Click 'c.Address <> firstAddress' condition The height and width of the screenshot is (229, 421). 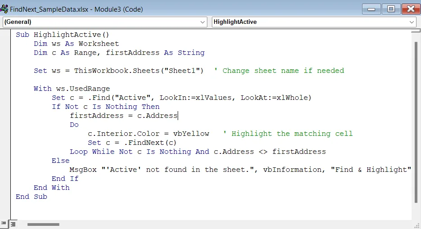click(270, 152)
